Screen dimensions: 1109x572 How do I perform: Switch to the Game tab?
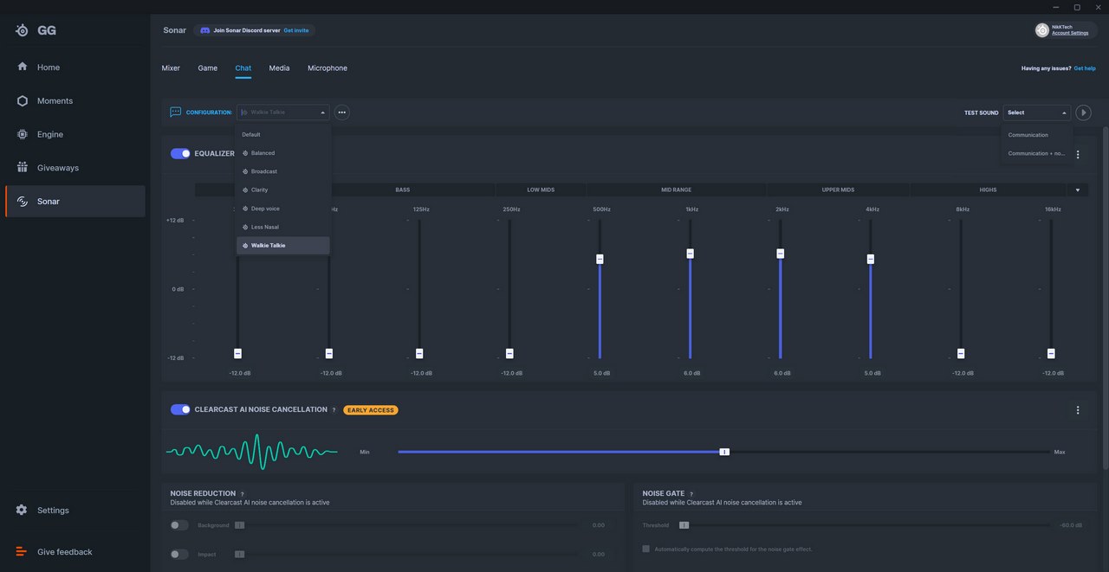click(208, 68)
